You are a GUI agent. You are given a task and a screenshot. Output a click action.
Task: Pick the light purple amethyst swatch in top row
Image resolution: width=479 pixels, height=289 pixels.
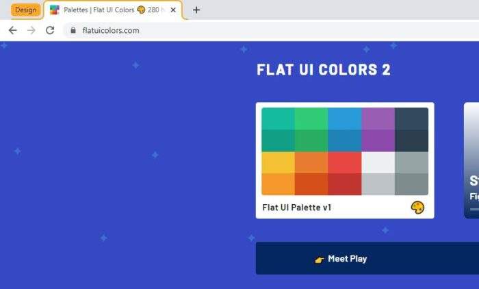(x=378, y=118)
